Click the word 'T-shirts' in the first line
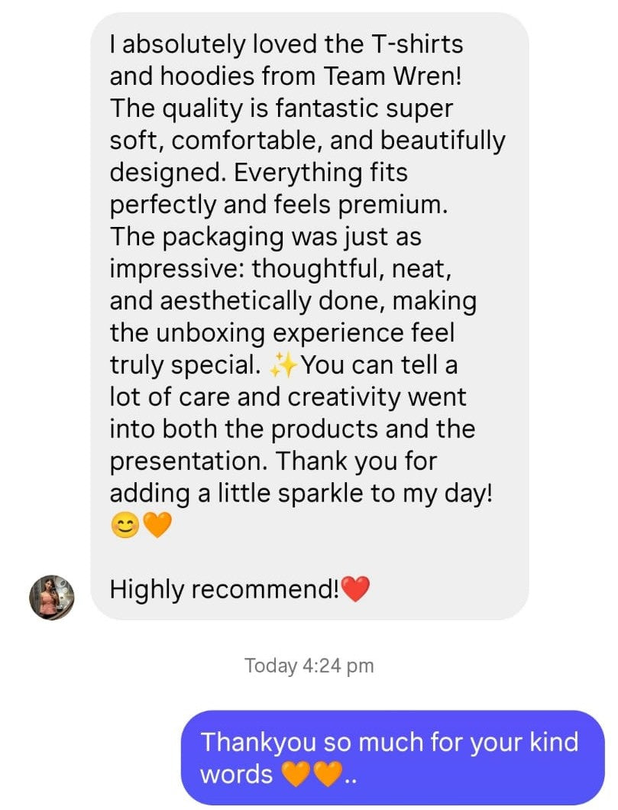This screenshot has width=618, height=810. tap(416, 44)
